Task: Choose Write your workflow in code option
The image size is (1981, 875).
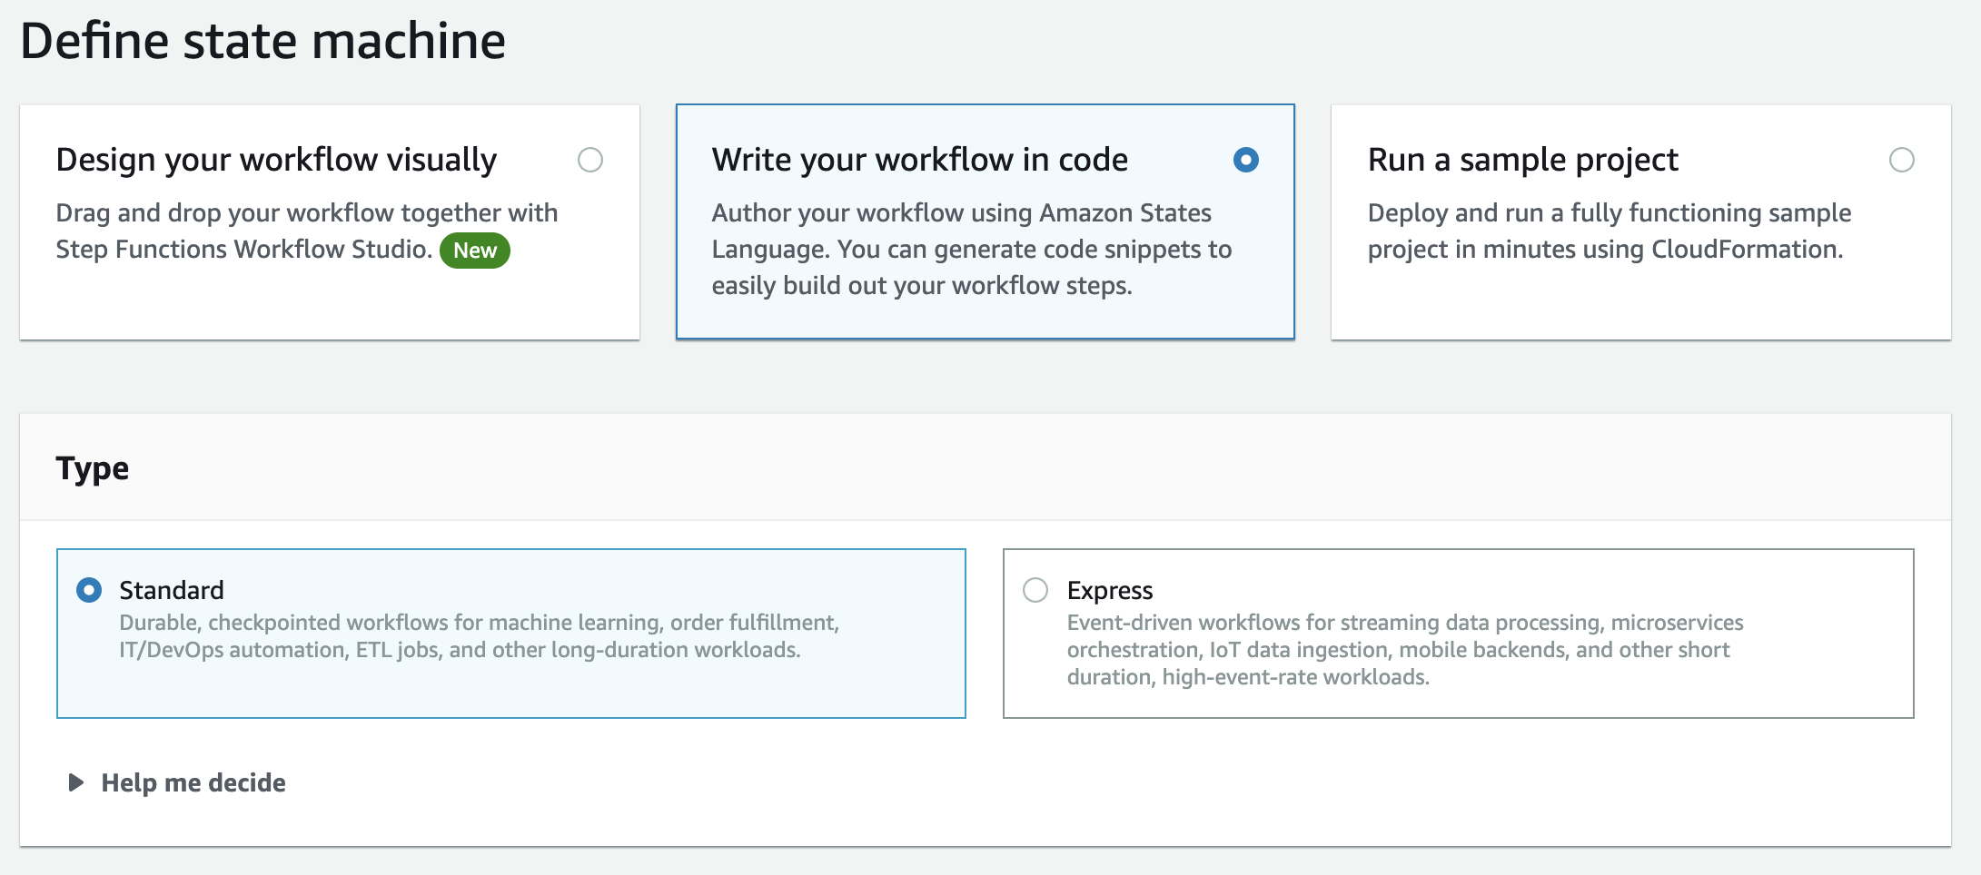Action: (x=1246, y=160)
